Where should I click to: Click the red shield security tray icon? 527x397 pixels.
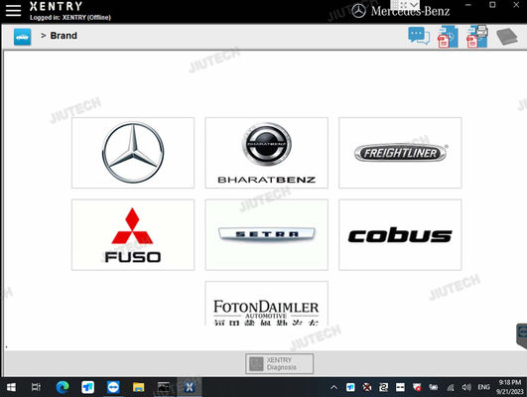click(417, 387)
